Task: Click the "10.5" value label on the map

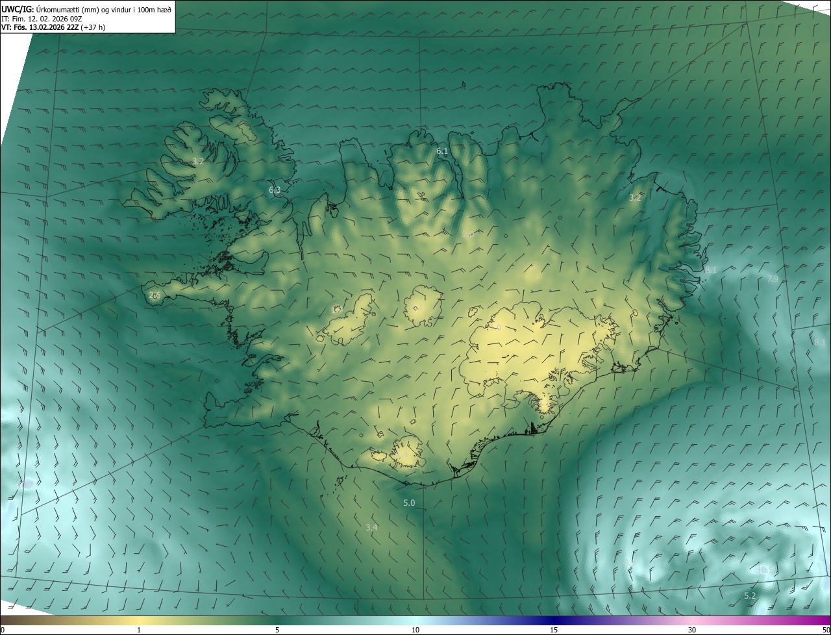Action: [765, 569]
